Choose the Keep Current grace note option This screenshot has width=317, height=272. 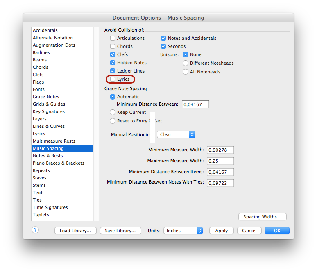[x=113, y=112]
